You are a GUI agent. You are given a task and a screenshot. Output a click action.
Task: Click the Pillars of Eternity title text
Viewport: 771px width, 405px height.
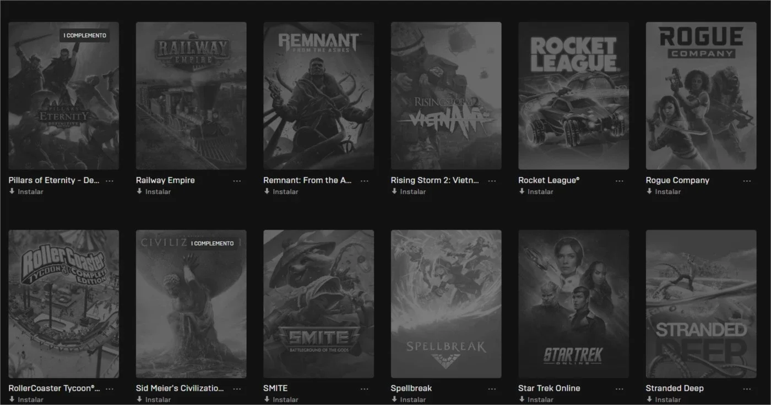[x=54, y=180]
